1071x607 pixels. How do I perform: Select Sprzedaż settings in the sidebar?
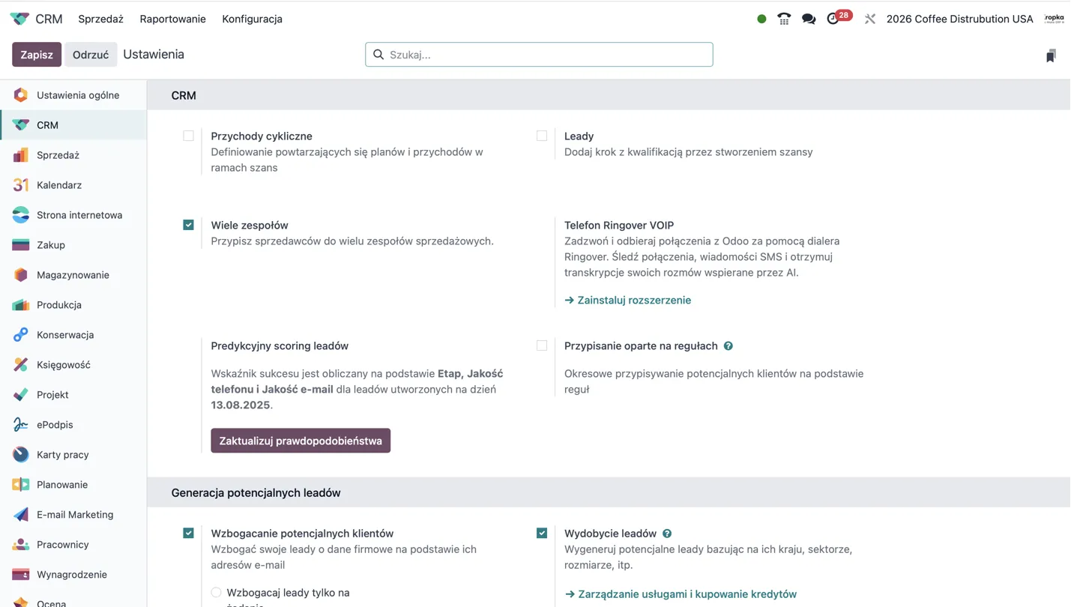(x=73, y=155)
